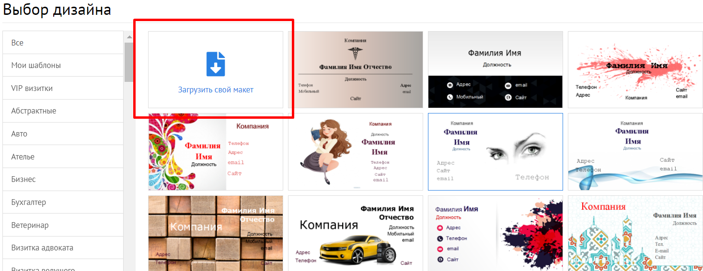703x271 pixels.
Task: Choose the 'Бухгалтер' category
Action: 63,202
